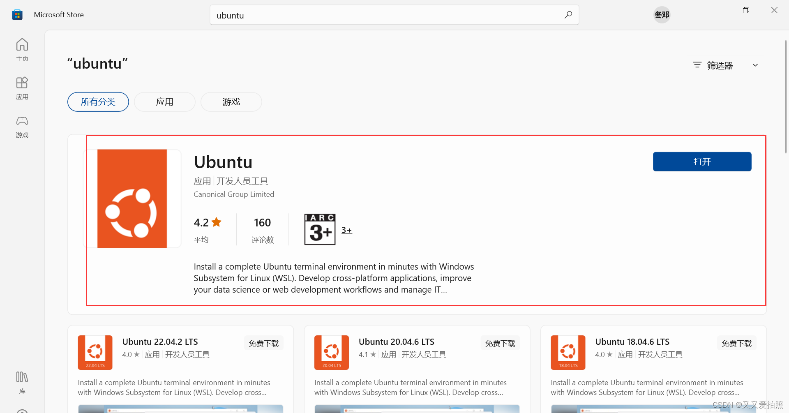
Task: Click the Microsoft Store logo icon
Action: [x=17, y=15]
